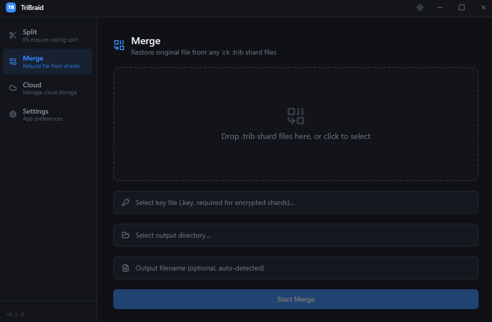Click the cloud icon in the sidebar
492x322 pixels.
click(x=13, y=88)
